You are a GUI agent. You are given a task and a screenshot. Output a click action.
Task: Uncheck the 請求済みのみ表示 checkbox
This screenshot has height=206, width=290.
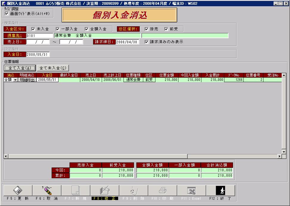click(146, 42)
